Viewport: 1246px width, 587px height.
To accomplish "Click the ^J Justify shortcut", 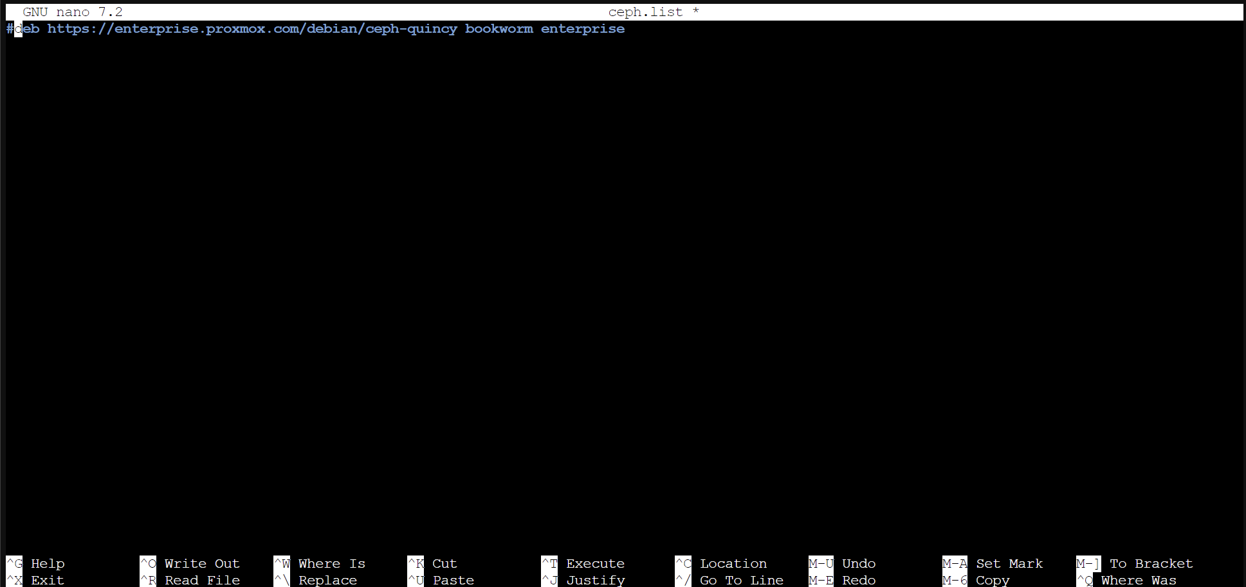I will tap(583, 580).
